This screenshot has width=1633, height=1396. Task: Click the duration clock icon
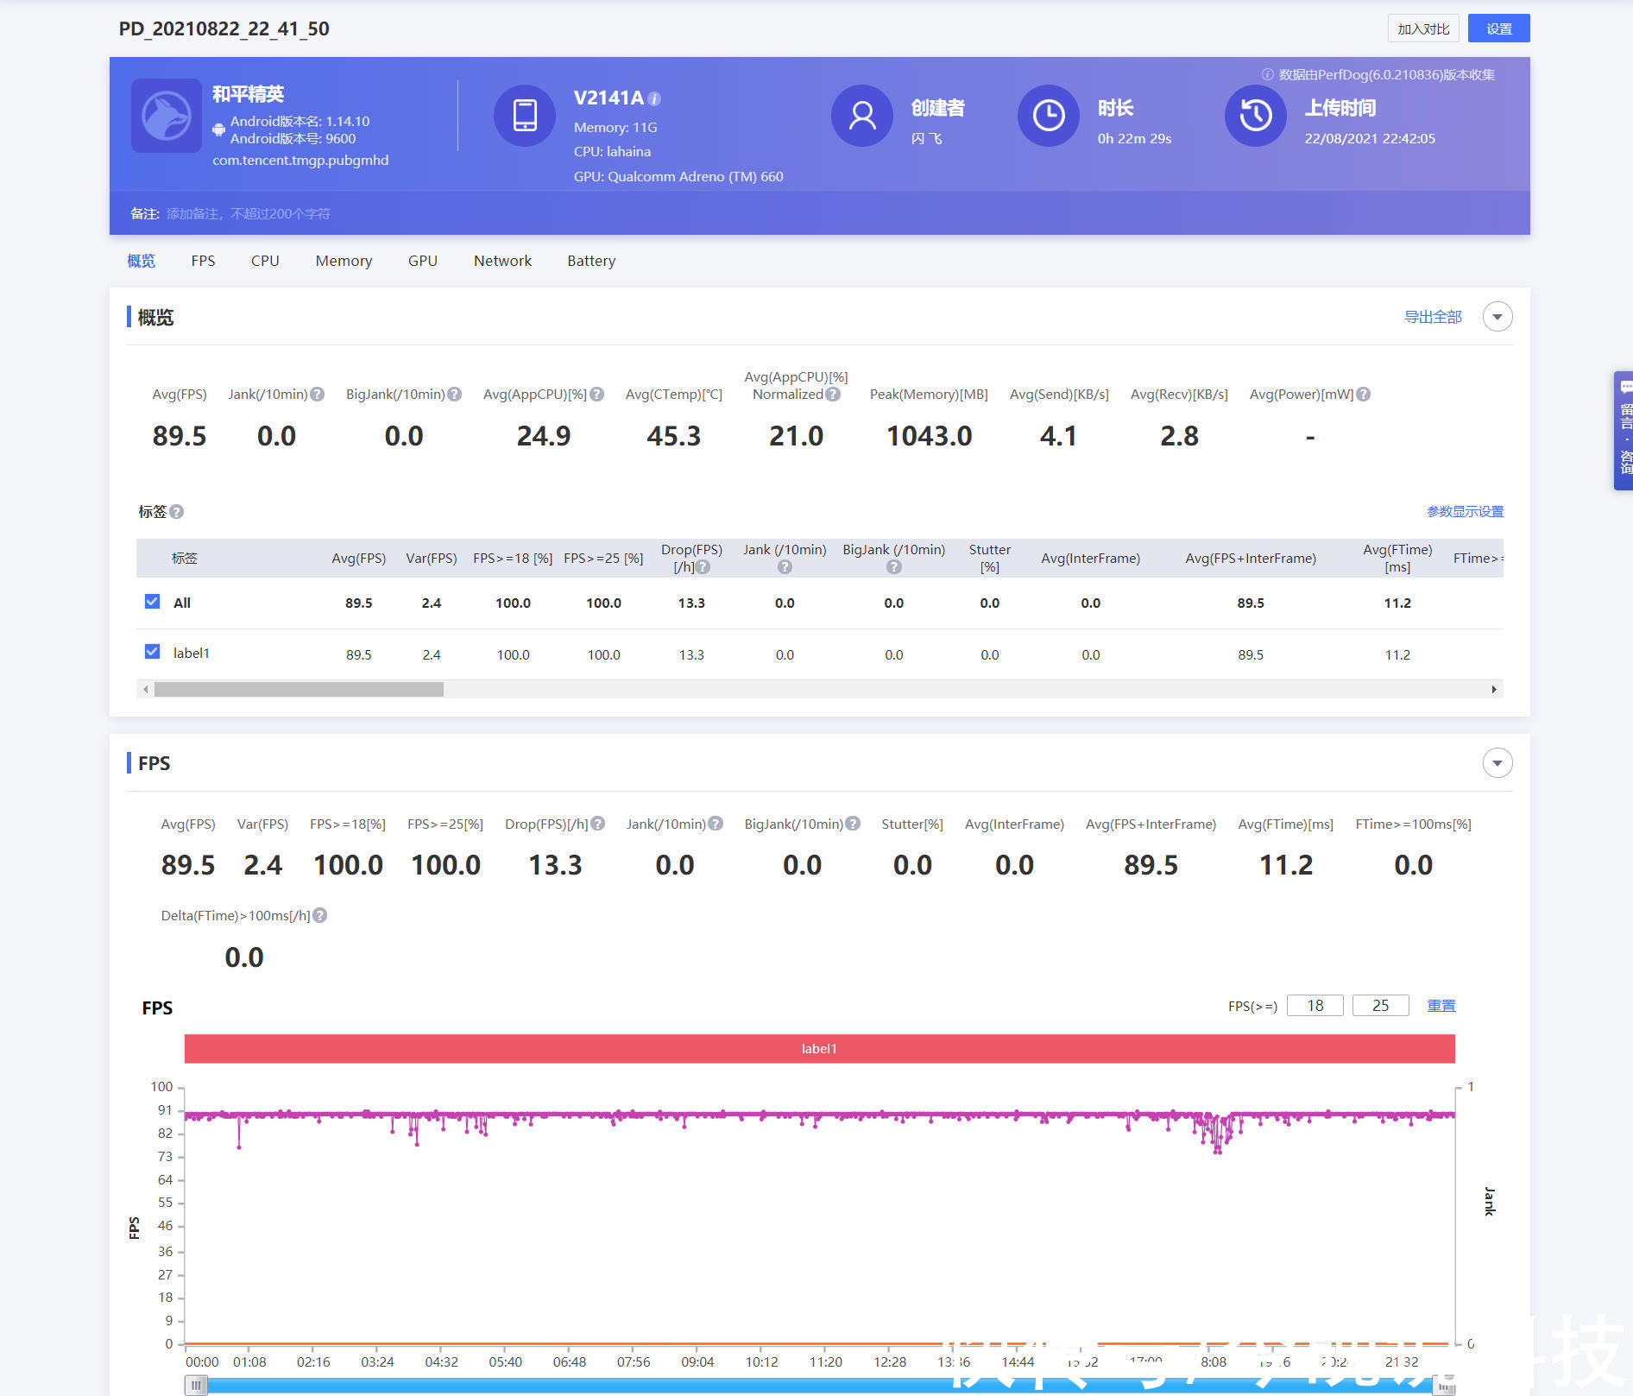click(1049, 116)
